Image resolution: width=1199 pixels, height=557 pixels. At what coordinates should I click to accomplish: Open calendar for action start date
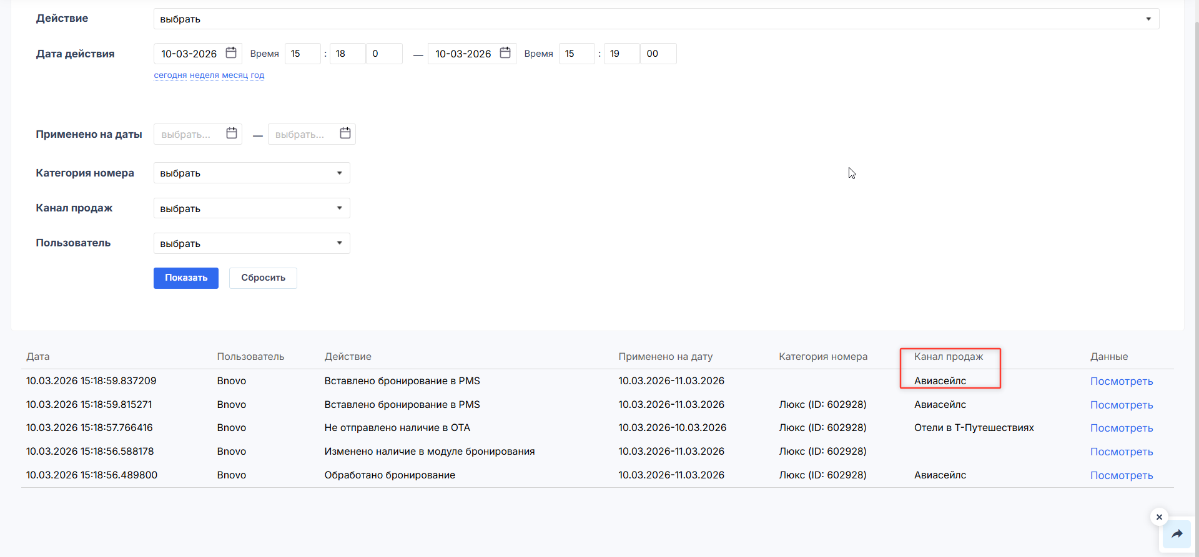pyautogui.click(x=231, y=53)
